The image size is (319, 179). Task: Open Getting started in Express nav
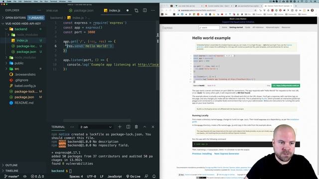(x=236, y=27)
